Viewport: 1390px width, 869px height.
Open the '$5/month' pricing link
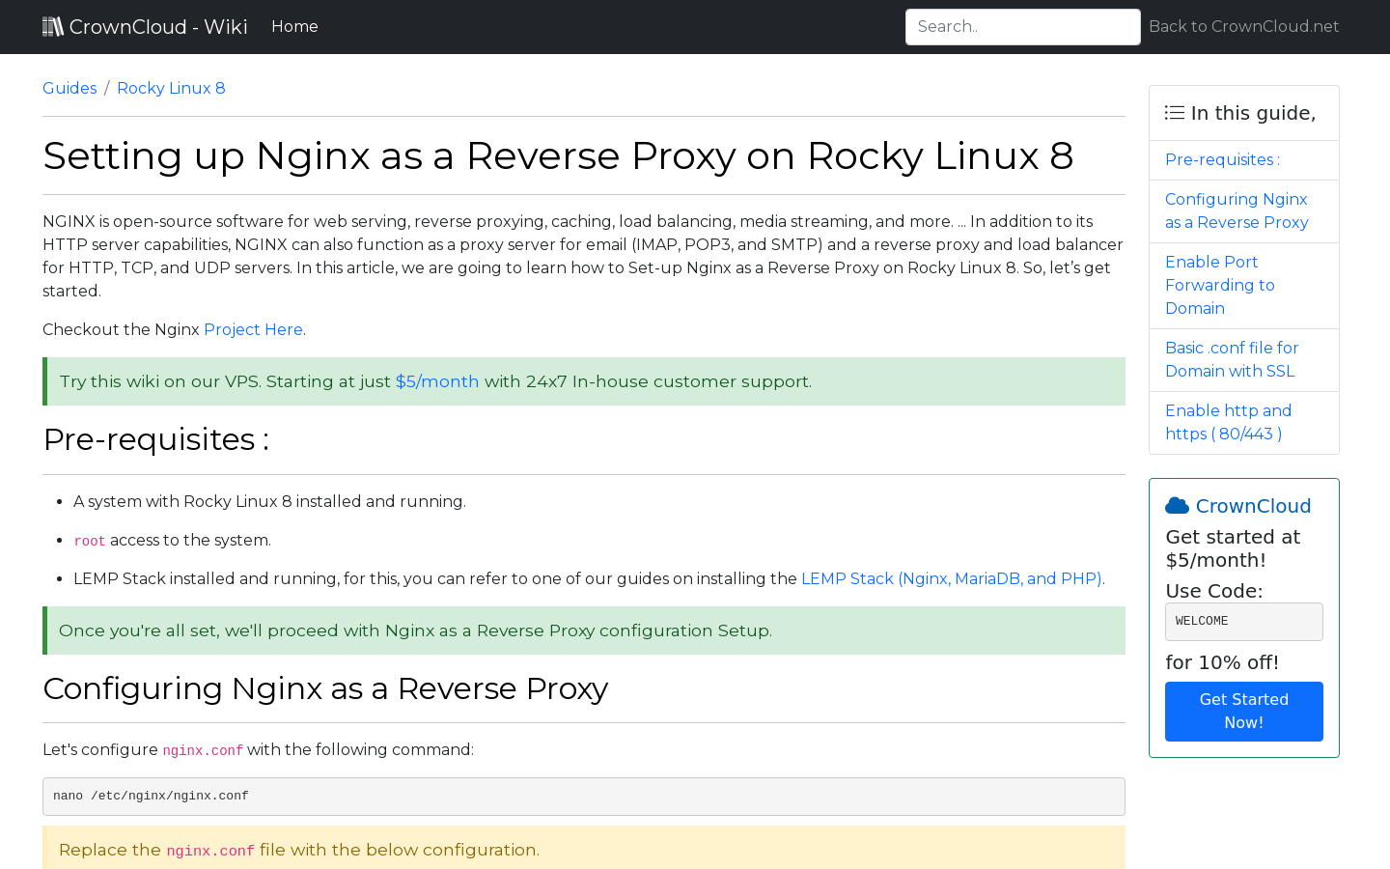click(x=436, y=381)
